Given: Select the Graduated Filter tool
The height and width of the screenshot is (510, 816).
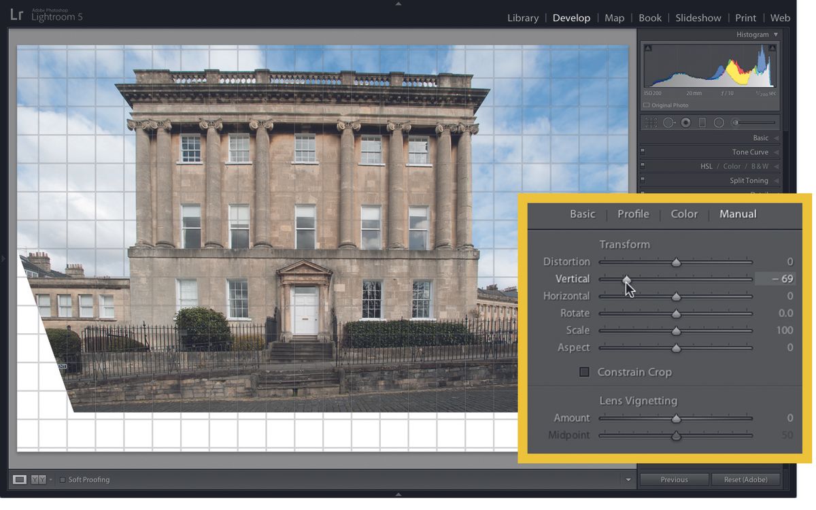Looking at the screenshot, I should 700,122.
